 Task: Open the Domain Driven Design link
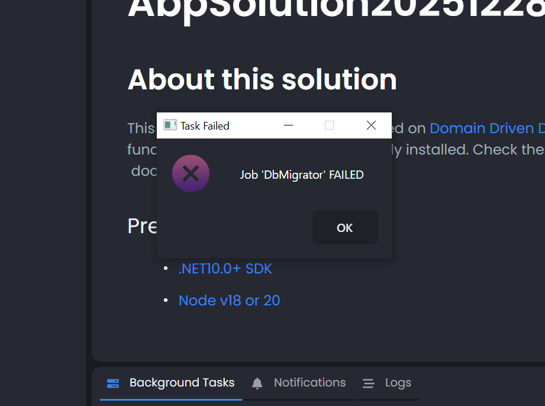(x=486, y=128)
